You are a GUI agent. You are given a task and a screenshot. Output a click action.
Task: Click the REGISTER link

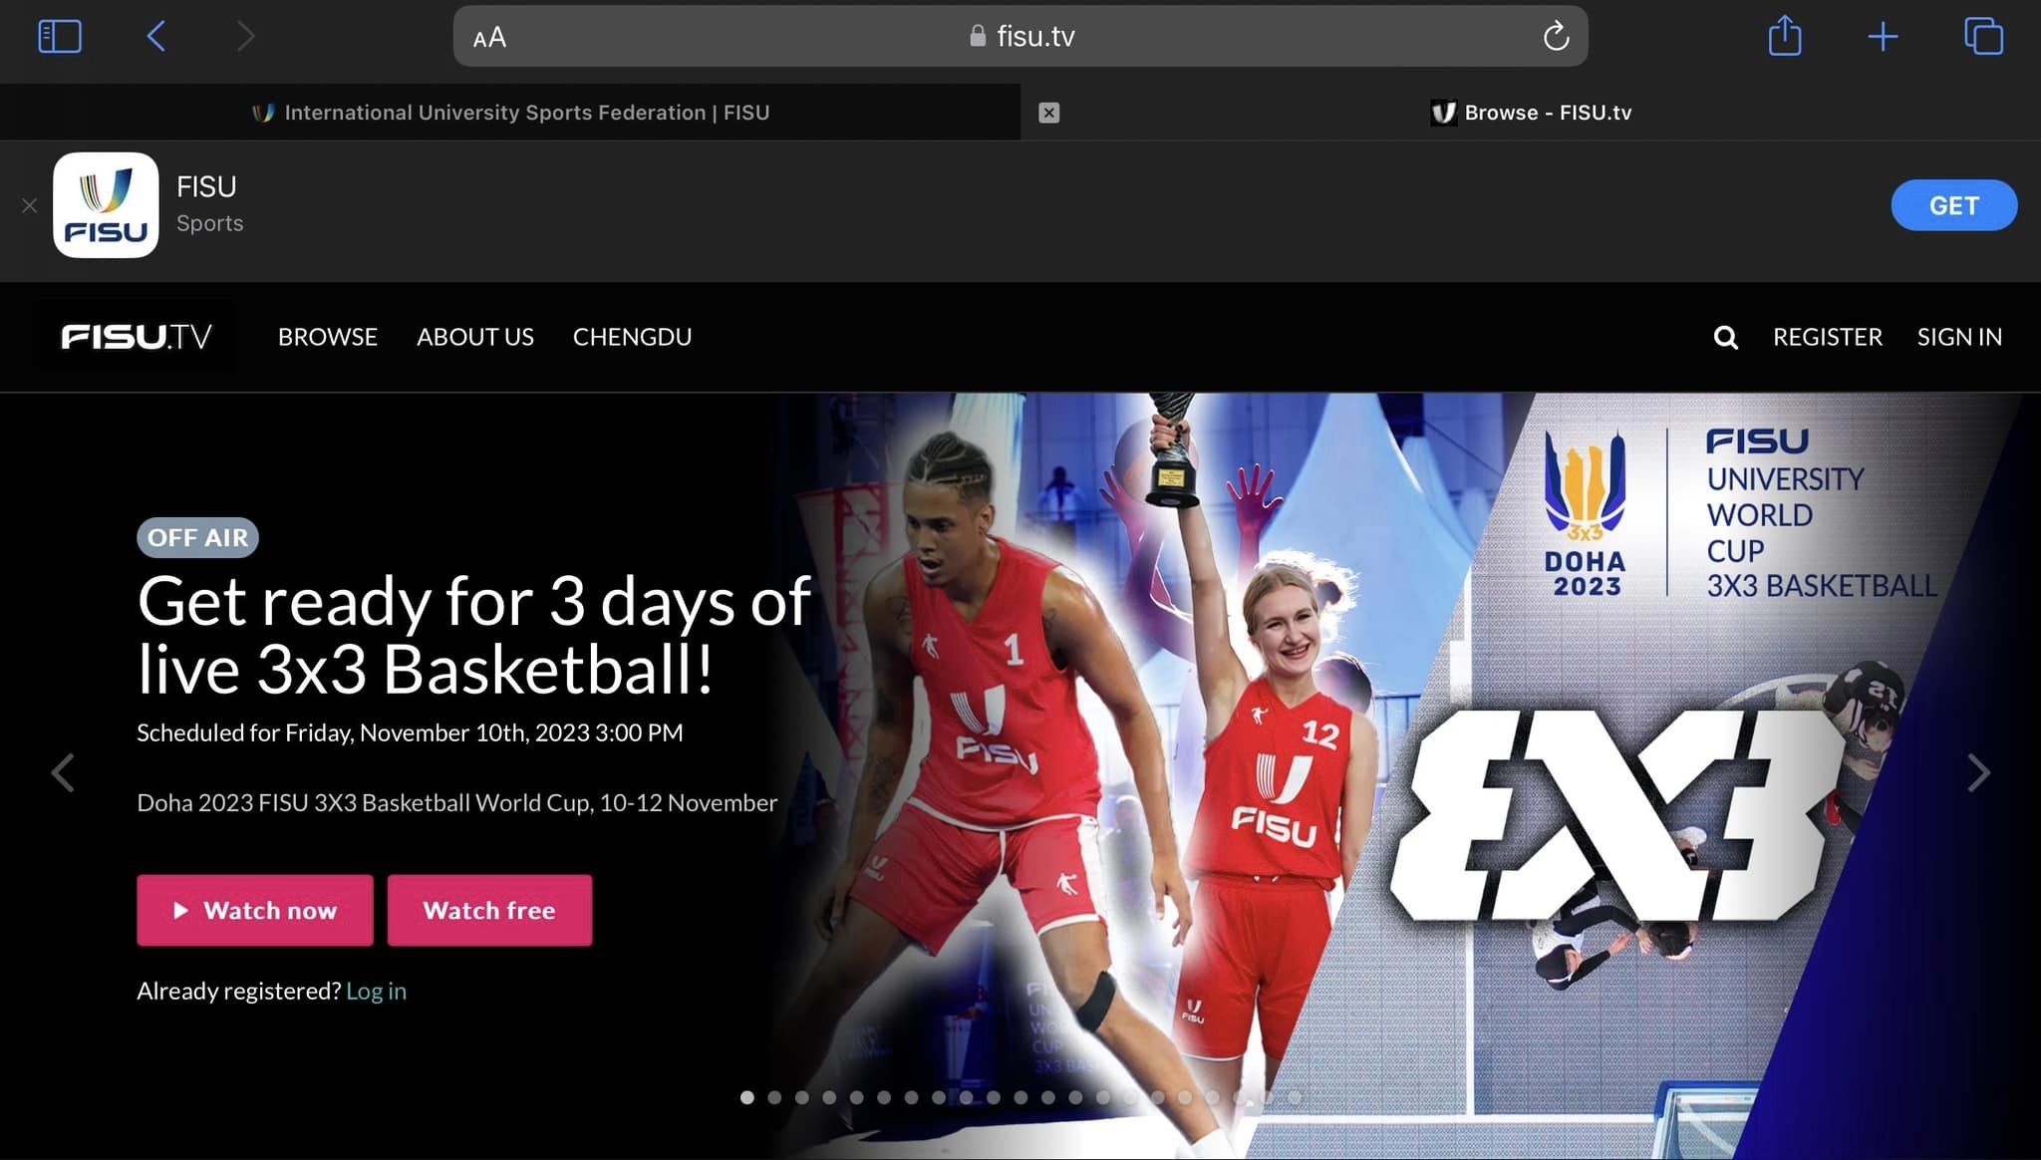pyautogui.click(x=1827, y=337)
